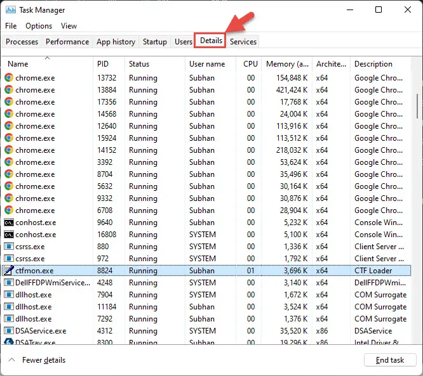Image resolution: width=423 pixels, height=376 pixels.
Task: Click the End task button
Action: pyautogui.click(x=390, y=360)
